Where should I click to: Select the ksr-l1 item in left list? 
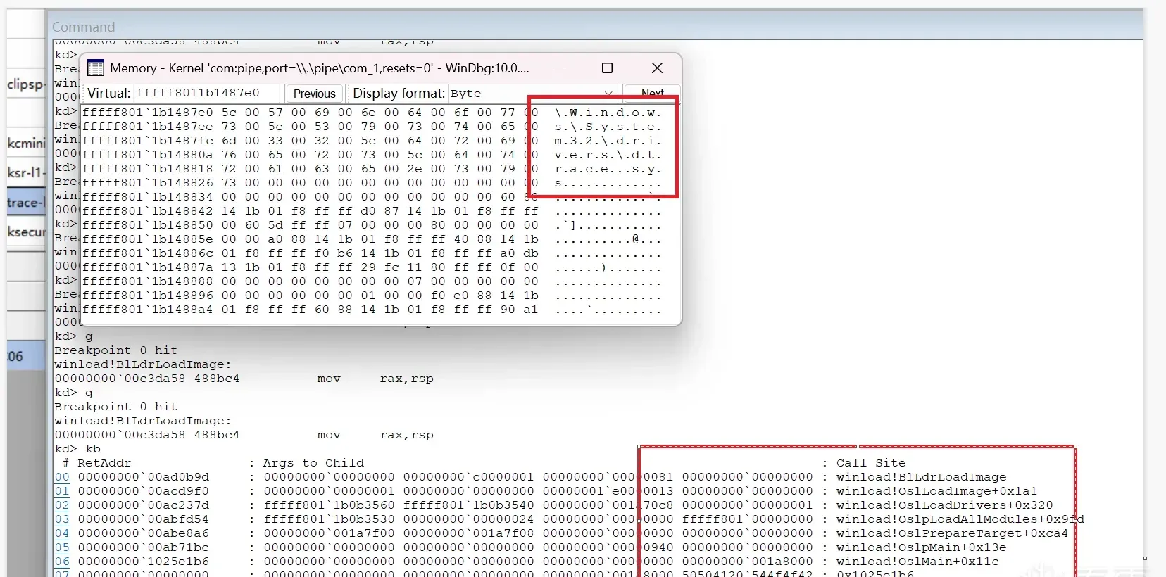tap(26, 172)
